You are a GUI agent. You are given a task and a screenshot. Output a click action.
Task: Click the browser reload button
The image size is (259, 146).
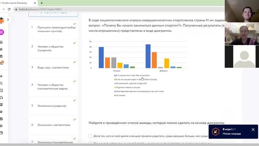pyautogui.click(x=9, y=9)
